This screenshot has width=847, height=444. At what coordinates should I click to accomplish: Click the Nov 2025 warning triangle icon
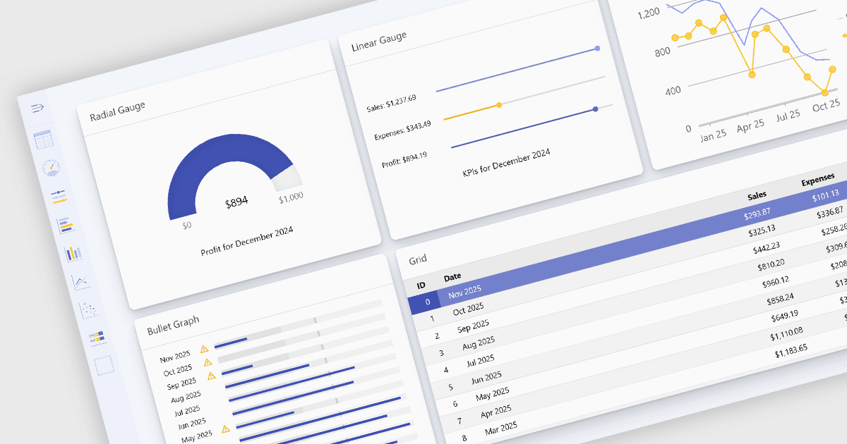click(204, 349)
